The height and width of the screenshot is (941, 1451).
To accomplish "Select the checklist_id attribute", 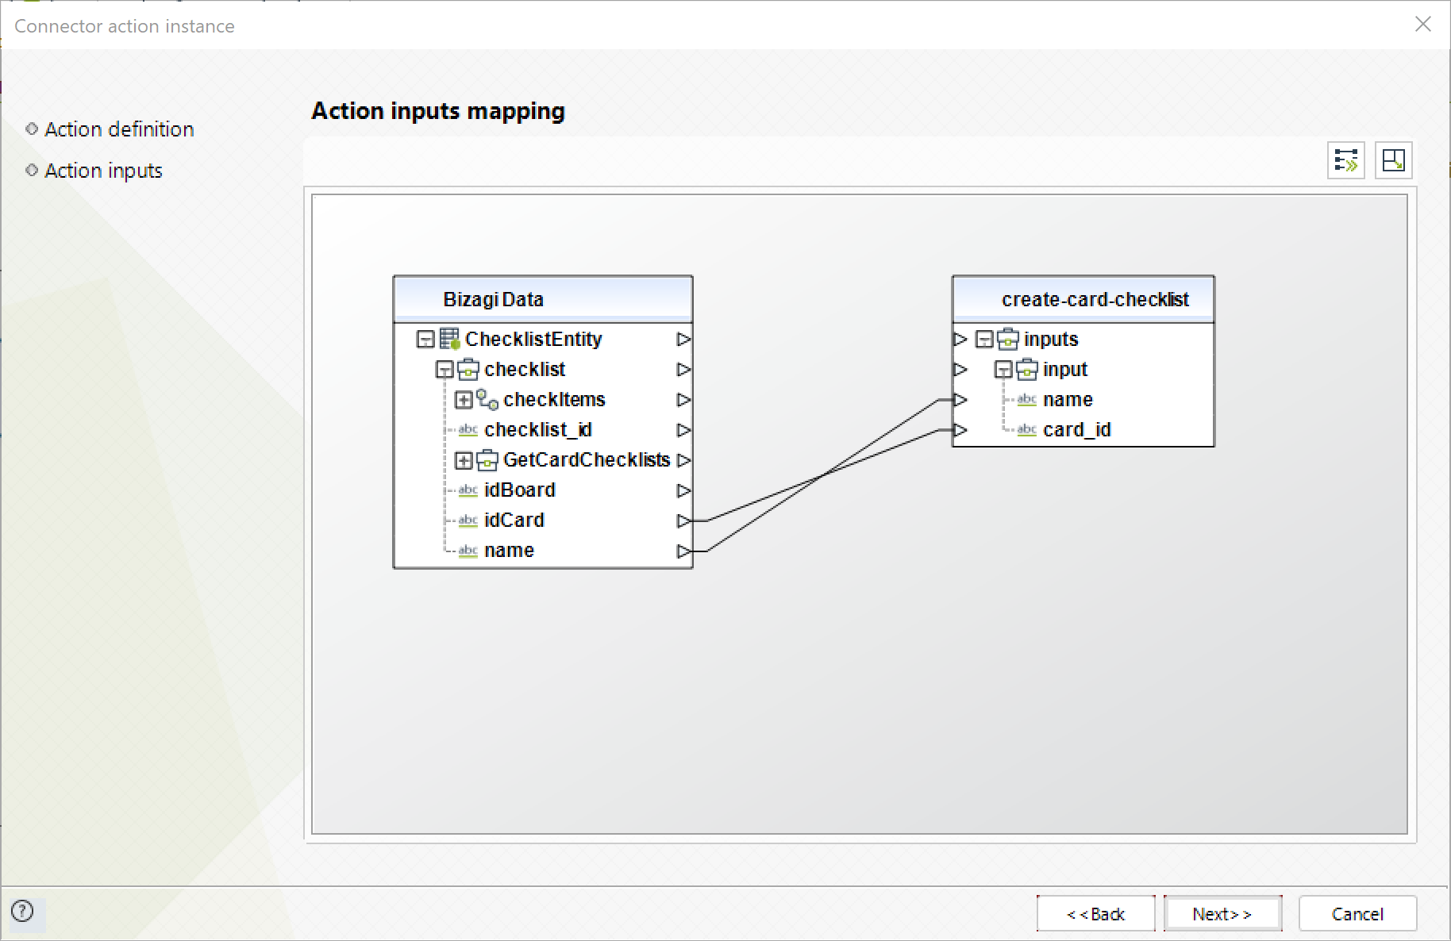I will click(538, 430).
